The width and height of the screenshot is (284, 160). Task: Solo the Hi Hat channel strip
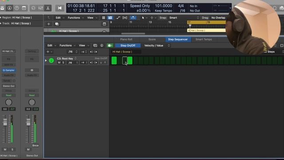coord(12,149)
